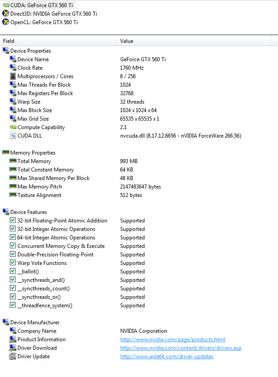
Task: Select the 993 MB total memory value
Action: click(x=129, y=161)
